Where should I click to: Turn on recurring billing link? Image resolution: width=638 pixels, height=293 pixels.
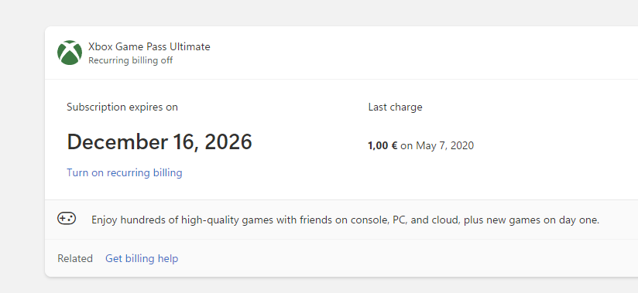(x=125, y=172)
